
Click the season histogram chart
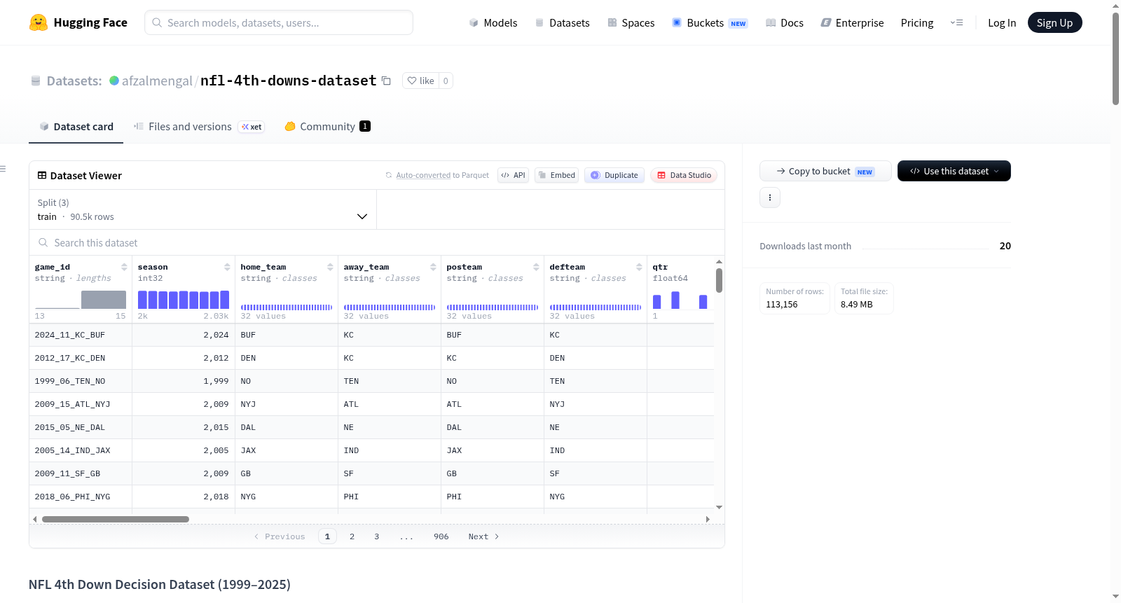pyautogui.click(x=184, y=300)
